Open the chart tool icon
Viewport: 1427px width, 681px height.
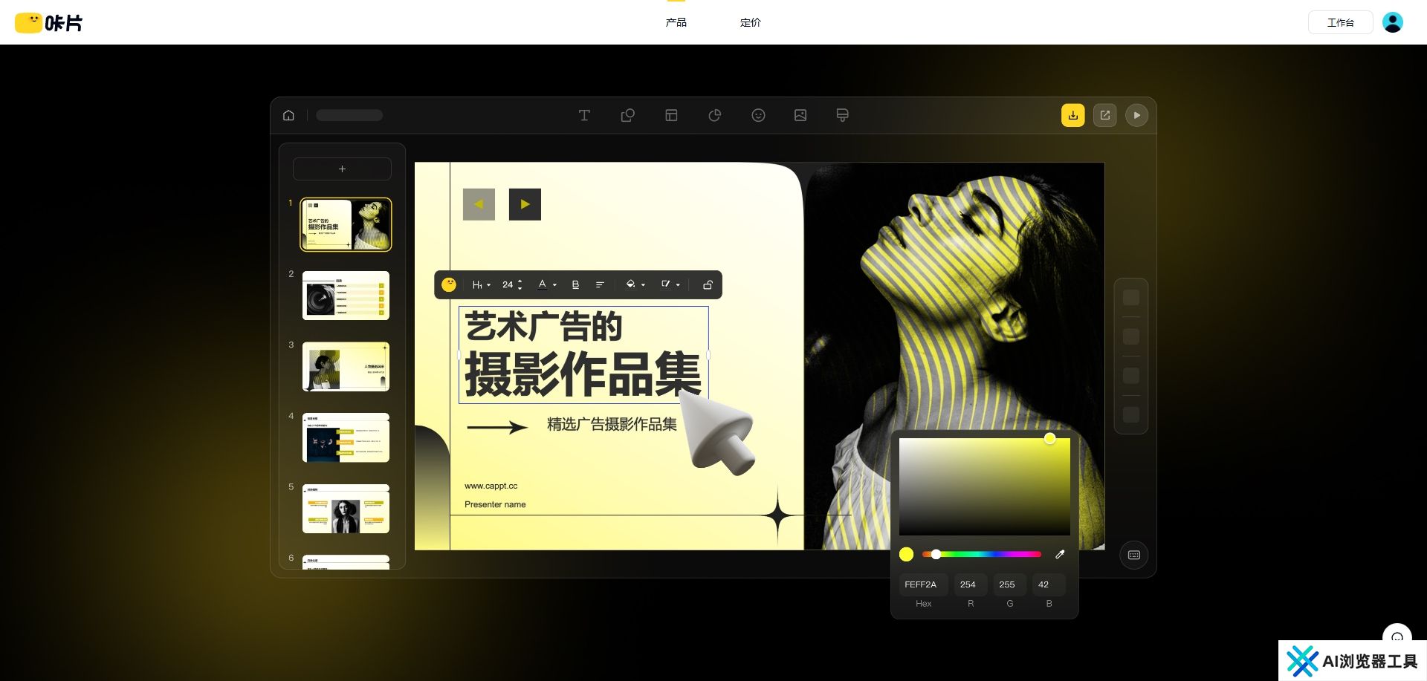(715, 115)
